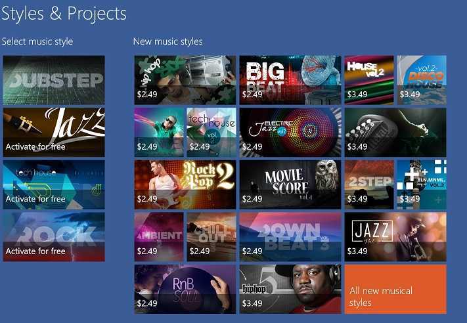Choose the House vol.2 tile
Viewport: 467px width, 323px height.
pos(369,80)
